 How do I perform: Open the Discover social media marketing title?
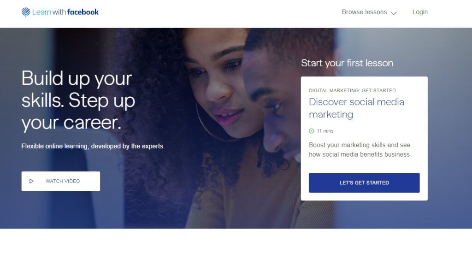[x=356, y=108]
